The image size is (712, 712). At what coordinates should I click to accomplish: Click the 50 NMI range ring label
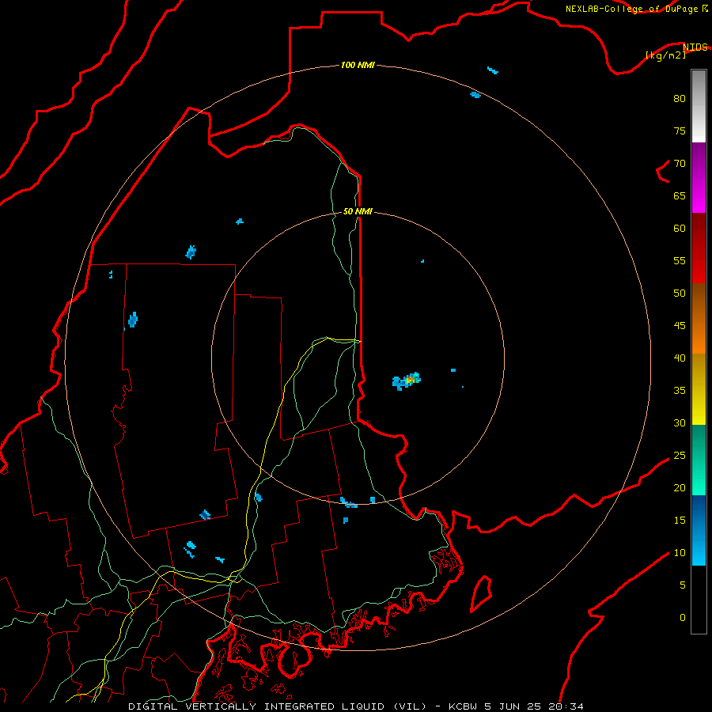click(x=358, y=211)
